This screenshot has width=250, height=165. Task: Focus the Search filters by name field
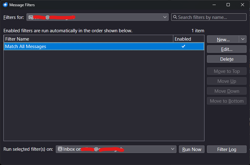point(211,17)
